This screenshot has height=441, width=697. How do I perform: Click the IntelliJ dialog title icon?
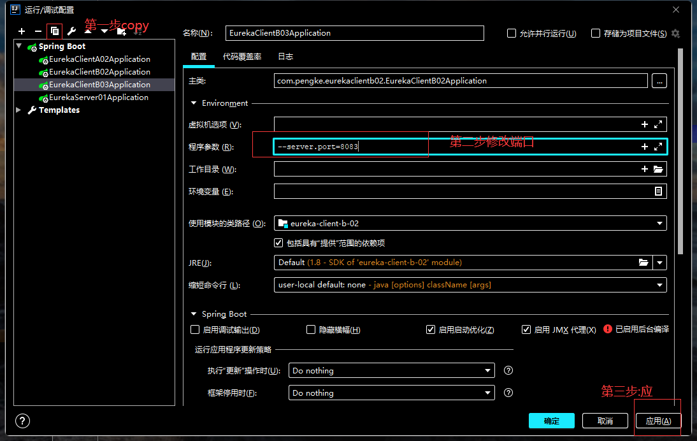15,10
